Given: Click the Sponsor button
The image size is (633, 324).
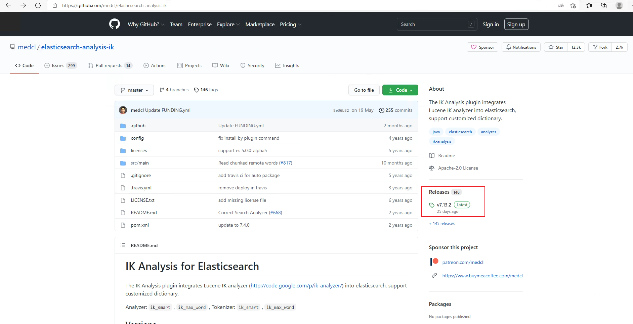Looking at the screenshot, I should [482, 47].
